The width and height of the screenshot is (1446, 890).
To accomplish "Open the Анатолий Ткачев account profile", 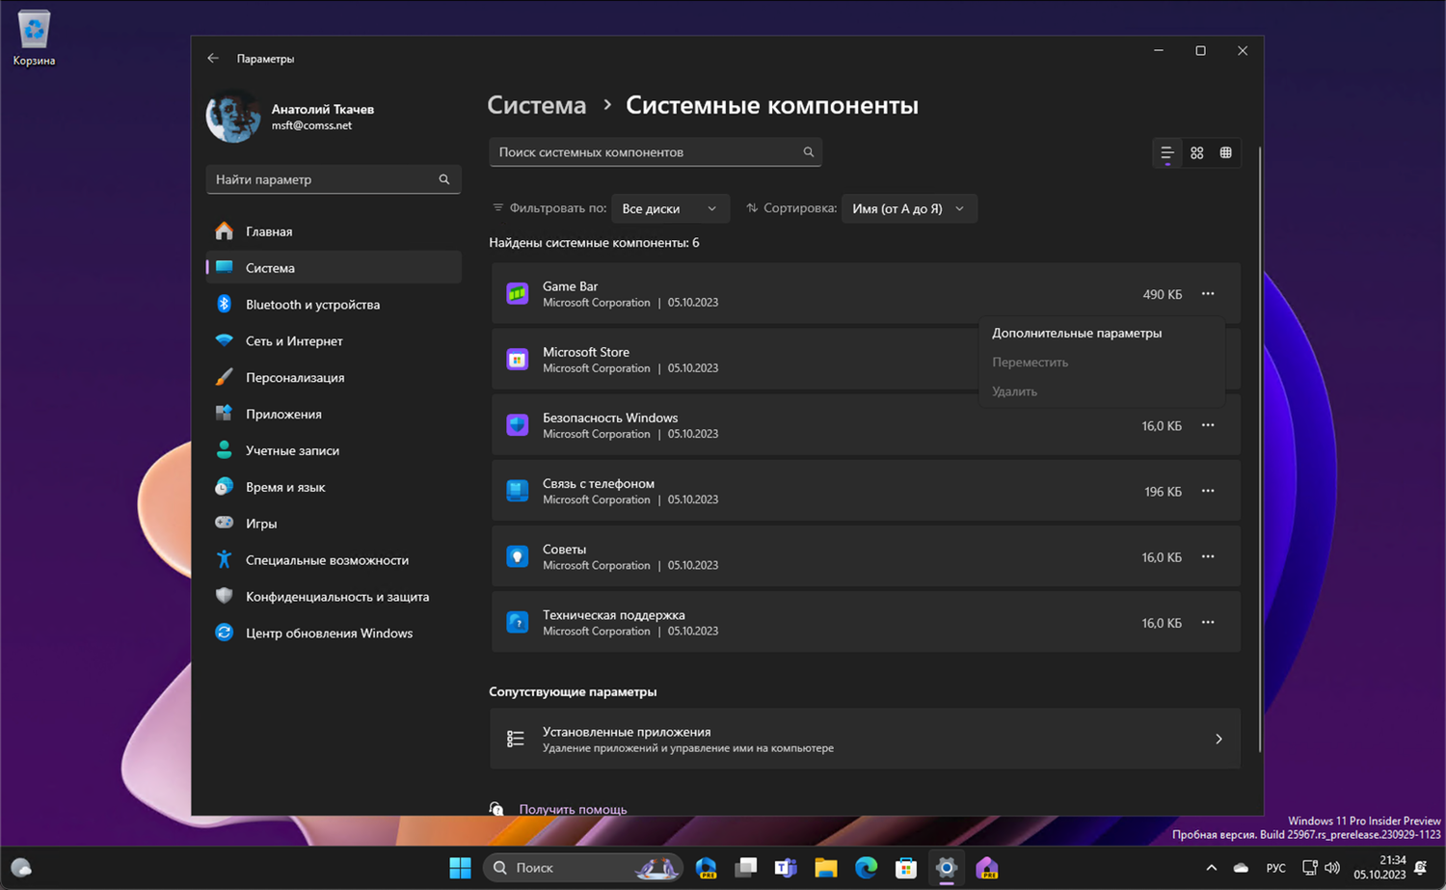I will tap(290, 117).
